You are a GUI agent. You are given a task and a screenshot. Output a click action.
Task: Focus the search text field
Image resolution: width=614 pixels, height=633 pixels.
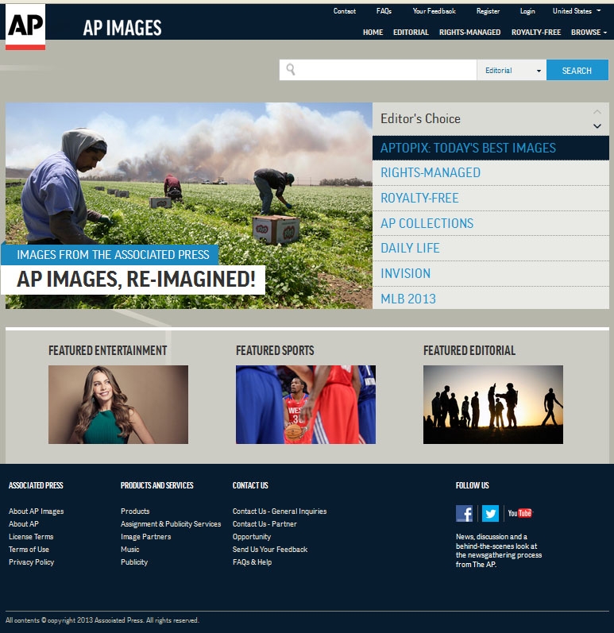point(378,70)
